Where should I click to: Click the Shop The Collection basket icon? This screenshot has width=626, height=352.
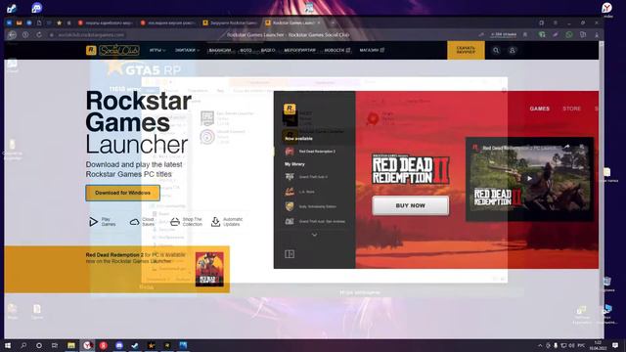pos(175,222)
